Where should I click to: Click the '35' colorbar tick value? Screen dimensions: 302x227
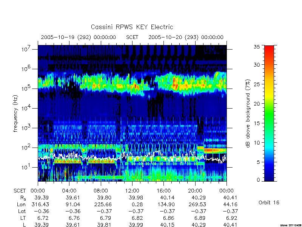[x=257, y=47]
